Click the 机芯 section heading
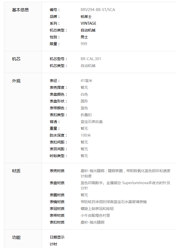The image size is (176, 248). (16, 59)
